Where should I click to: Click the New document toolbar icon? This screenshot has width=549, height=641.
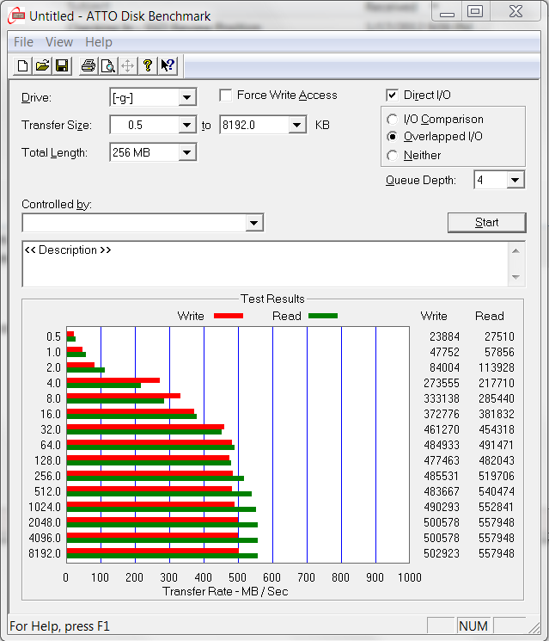(23, 66)
